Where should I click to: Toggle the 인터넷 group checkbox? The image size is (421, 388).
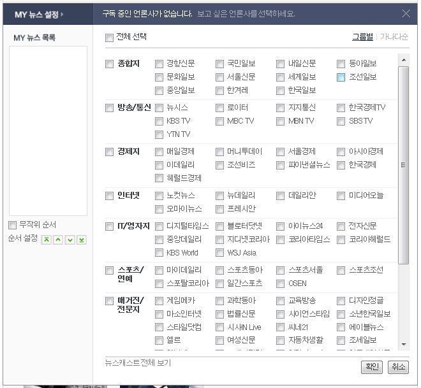tap(109, 196)
